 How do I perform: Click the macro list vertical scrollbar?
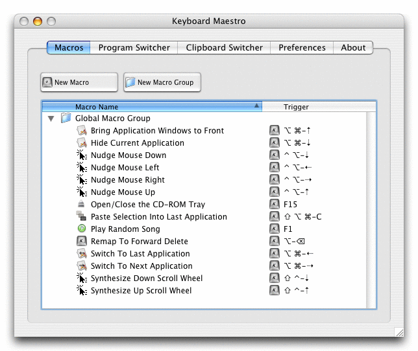[371, 210]
